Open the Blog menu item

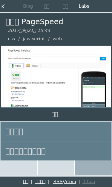tap(28, 6)
